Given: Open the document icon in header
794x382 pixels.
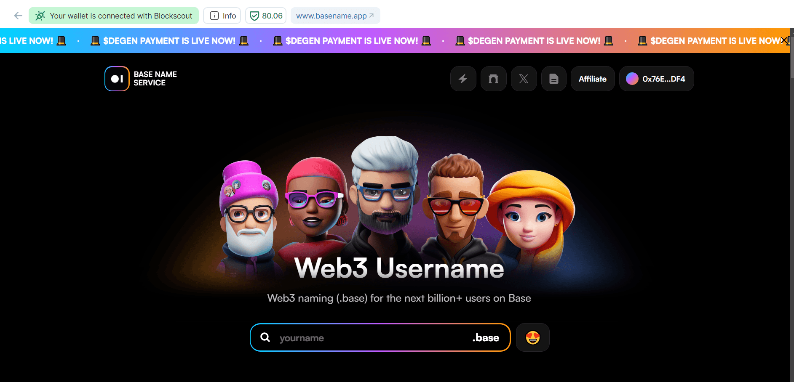Looking at the screenshot, I should coord(554,79).
